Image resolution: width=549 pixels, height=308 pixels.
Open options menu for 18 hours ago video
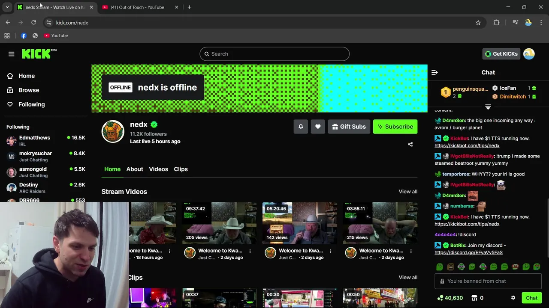(169, 251)
